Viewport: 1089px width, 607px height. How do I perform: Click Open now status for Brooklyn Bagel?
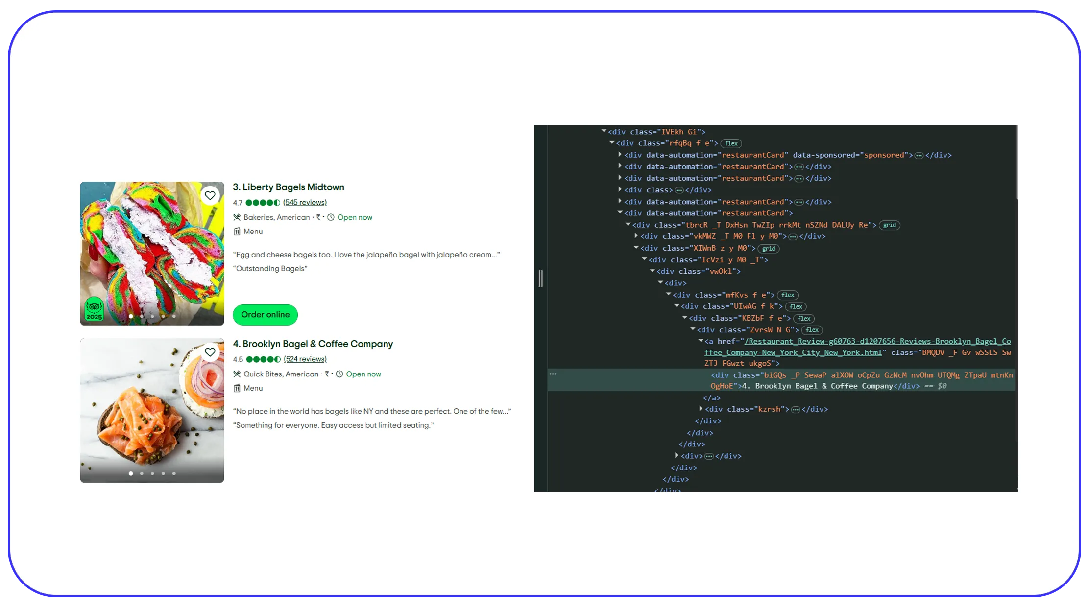click(x=363, y=374)
